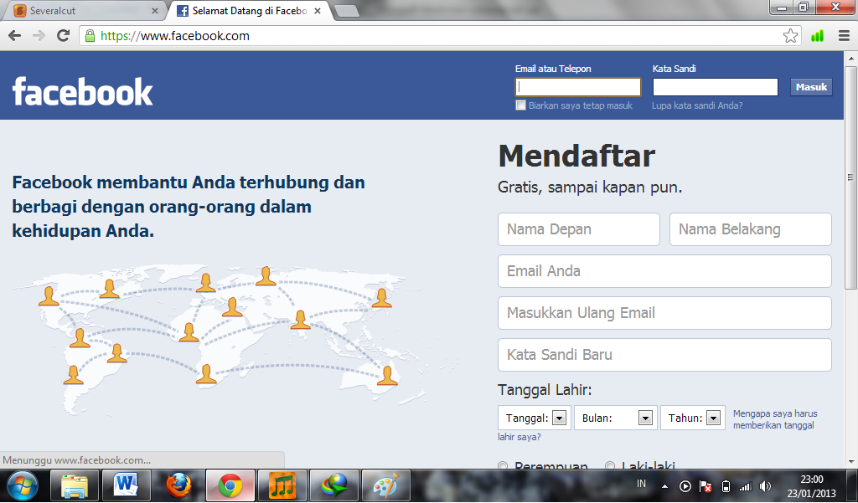Open Paint from taskbar
Viewport: 858px width, 503px height.
pos(386,485)
